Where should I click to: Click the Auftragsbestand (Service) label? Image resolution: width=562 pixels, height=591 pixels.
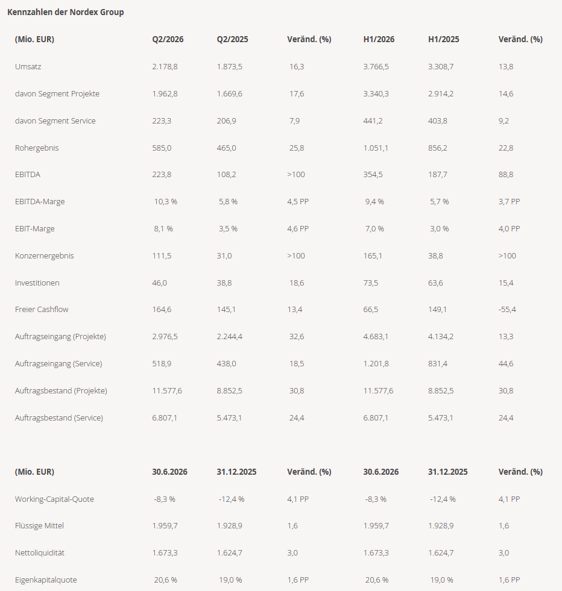59,418
